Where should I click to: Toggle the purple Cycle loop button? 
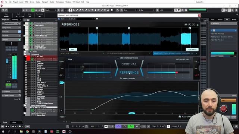point(118,127)
